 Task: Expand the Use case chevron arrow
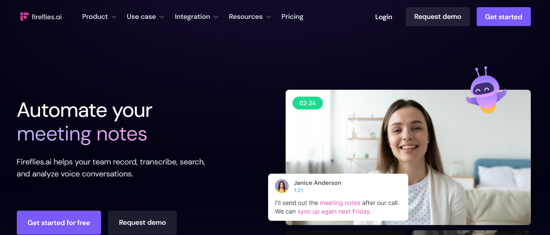pos(162,17)
